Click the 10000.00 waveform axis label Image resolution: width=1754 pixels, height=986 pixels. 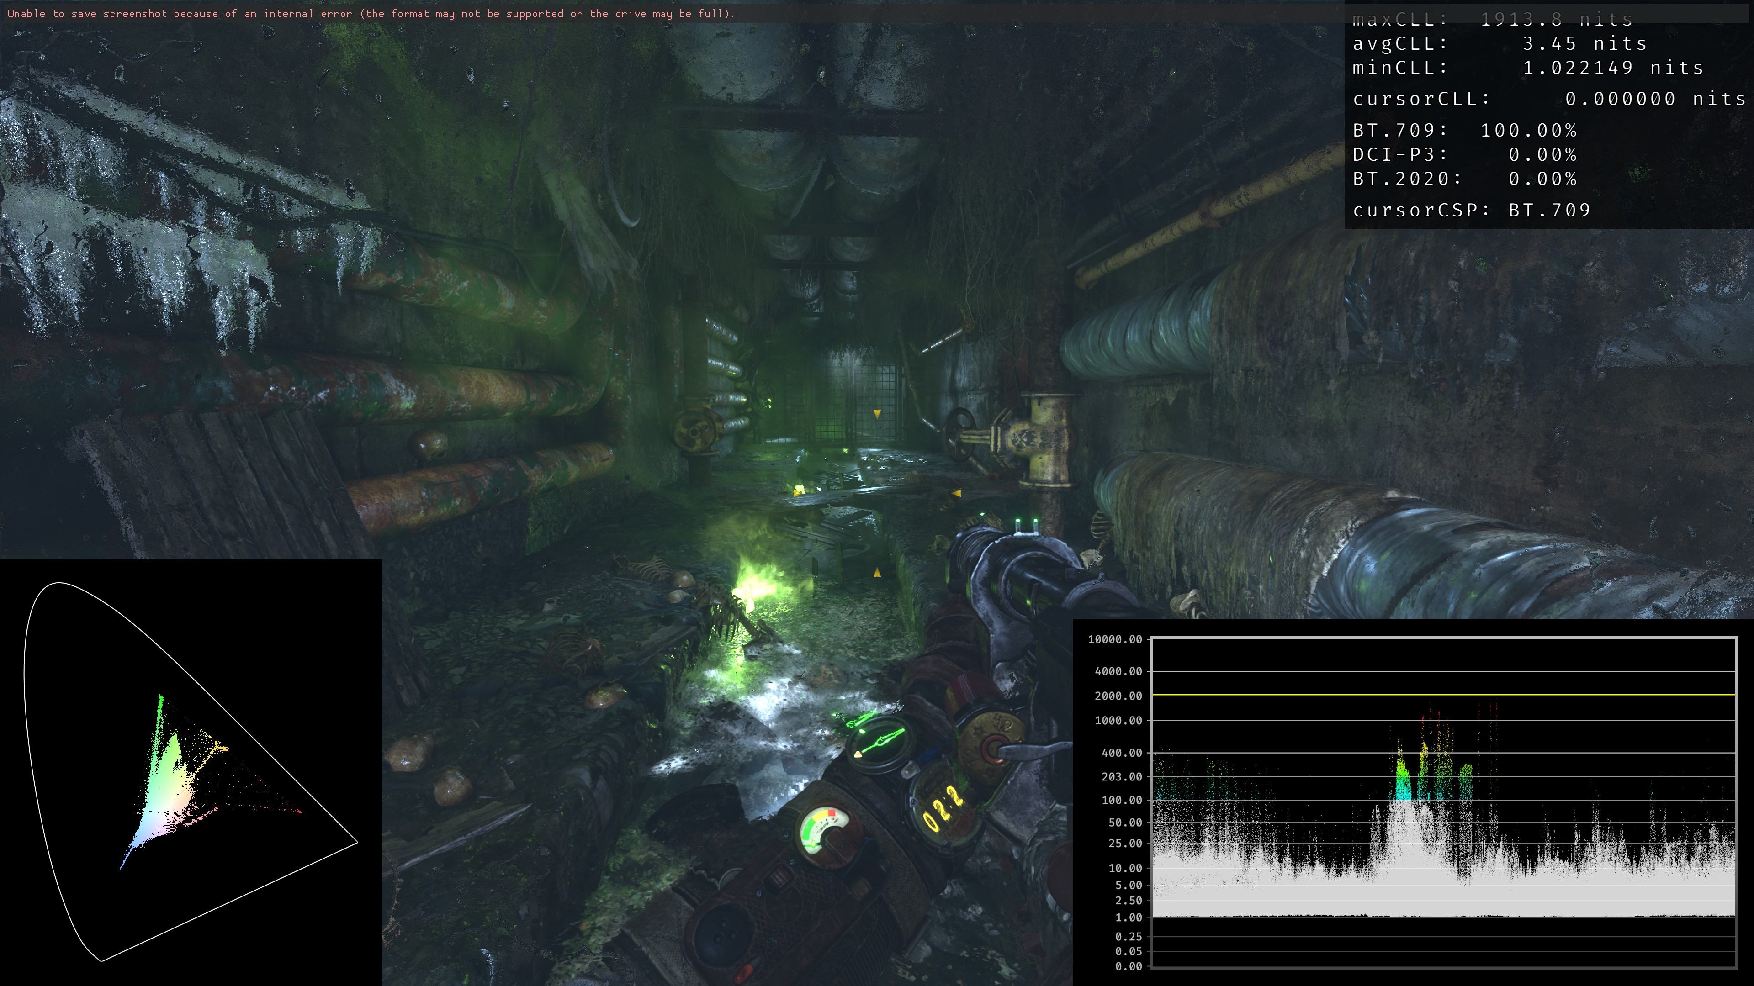[1115, 640]
